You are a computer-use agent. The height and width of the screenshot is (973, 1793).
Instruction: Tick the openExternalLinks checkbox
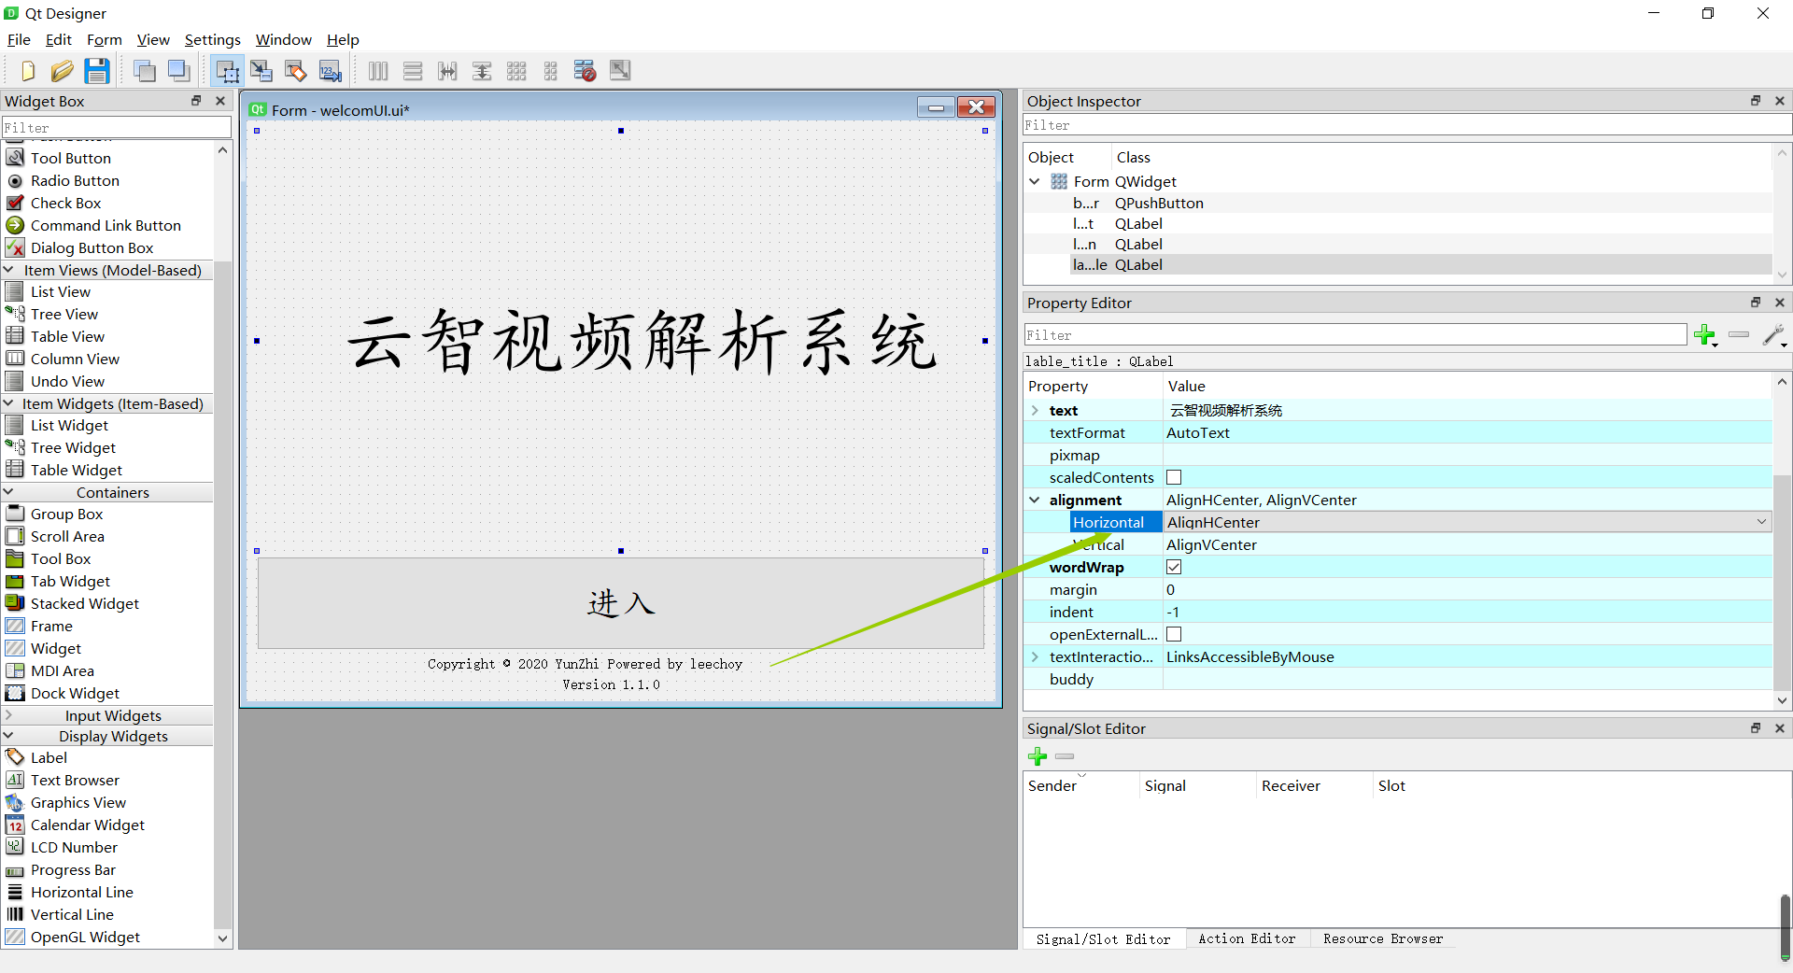(1174, 635)
